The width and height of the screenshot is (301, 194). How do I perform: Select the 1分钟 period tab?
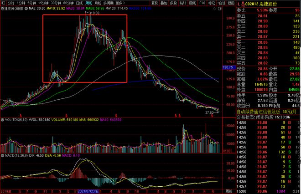pos(21,3)
